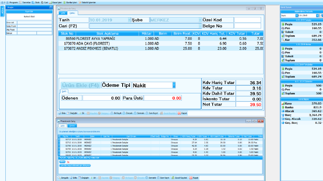Select the FLOREST AYVA YAPRAĞI row

[160, 39]
